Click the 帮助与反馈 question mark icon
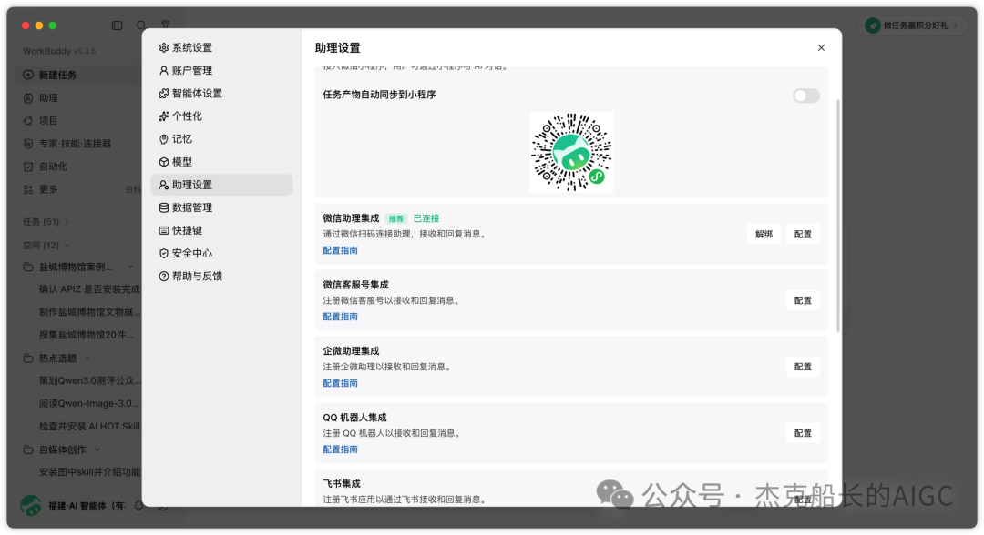Screen dimensions: 984x535 tap(164, 277)
